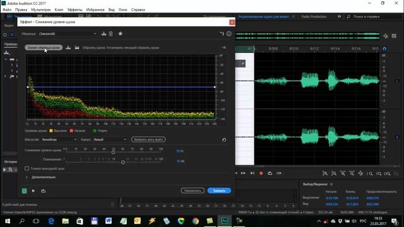
Task: Reset the noise floor curve
Action: pyautogui.click(x=224, y=140)
